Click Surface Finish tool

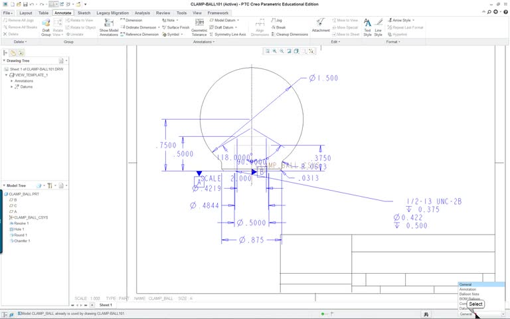175,27
